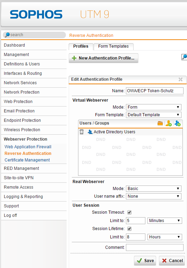This screenshot has height=268, width=187.
Task: Click New Authentication Profile button
Action: (x=103, y=58)
